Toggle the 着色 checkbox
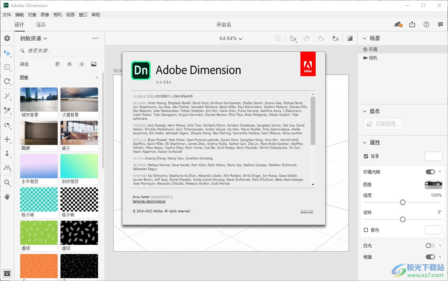The height and width of the screenshot is (281, 448). [366, 230]
